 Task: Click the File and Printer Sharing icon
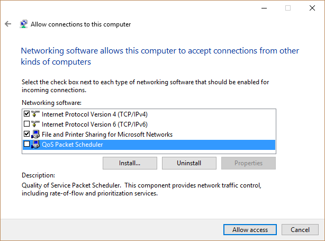click(35, 134)
